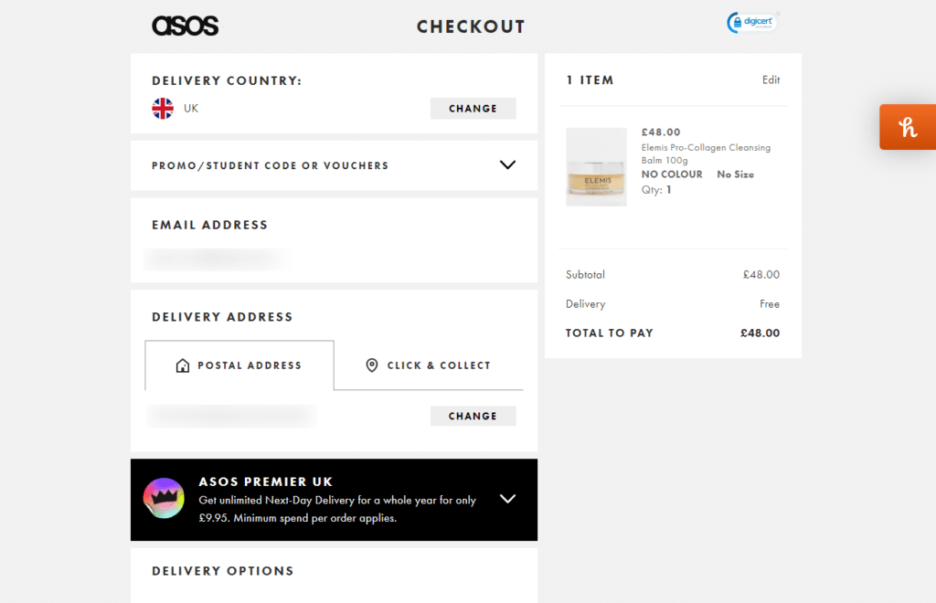Click the location pin icon for Click & Collect
This screenshot has height=603, width=936.
tap(371, 365)
